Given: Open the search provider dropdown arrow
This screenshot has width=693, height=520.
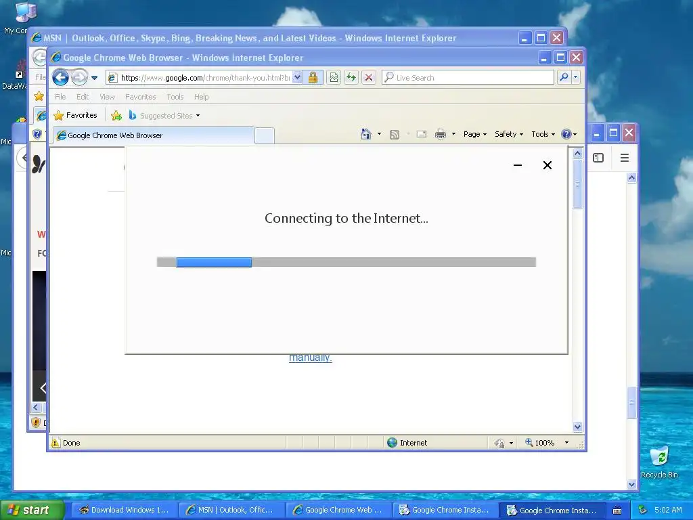Looking at the screenshot, I should pyautogui.click(x=575, y=77).
